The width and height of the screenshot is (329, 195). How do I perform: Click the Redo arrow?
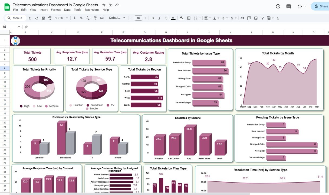pos(37,18)
